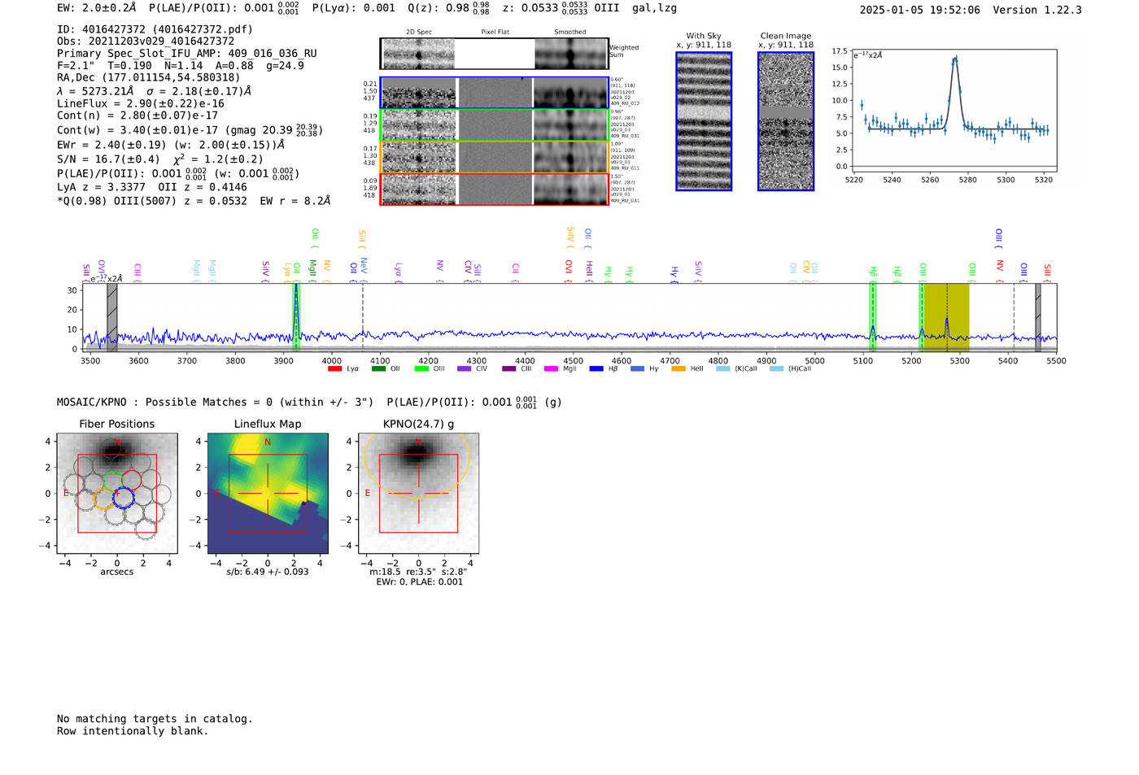
Task: Click the Hβ blue legend swatch
Action: click(596, 368)
